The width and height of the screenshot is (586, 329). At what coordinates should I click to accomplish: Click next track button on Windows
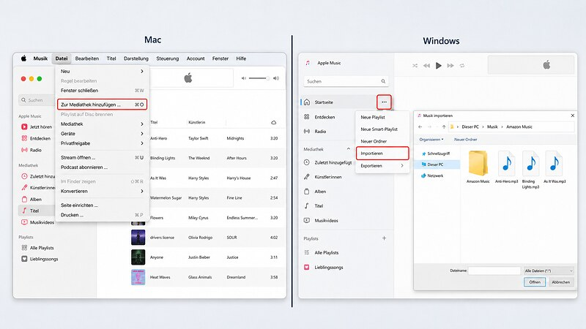[x=450, y=66]
